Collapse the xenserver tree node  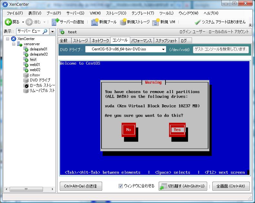coord(14,44)
